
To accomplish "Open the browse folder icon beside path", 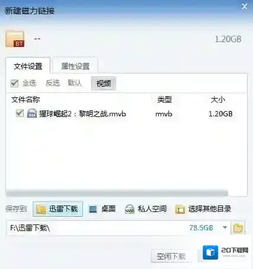I will pyautogui.click(x=238, y=228).
